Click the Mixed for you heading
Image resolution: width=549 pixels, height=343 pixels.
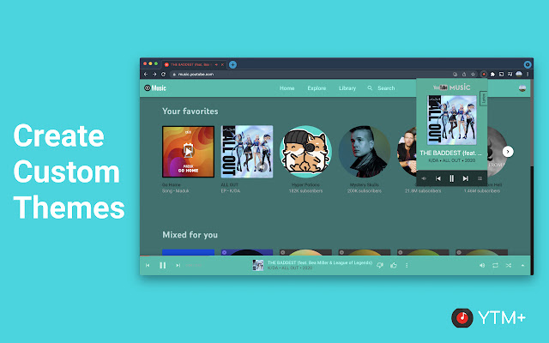point(190,235)
